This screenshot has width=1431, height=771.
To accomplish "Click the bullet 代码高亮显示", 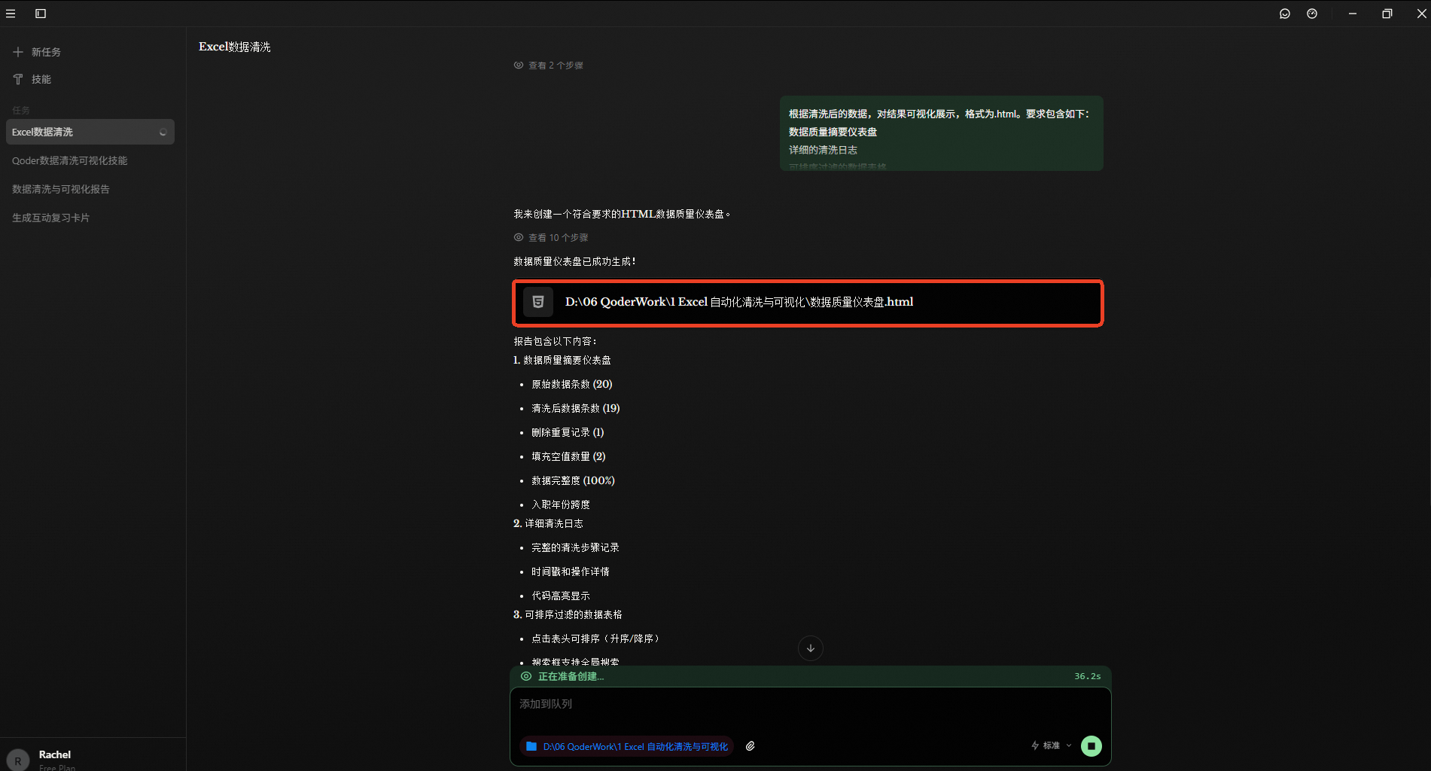I will pyautogui.click(x=561, y=596).
